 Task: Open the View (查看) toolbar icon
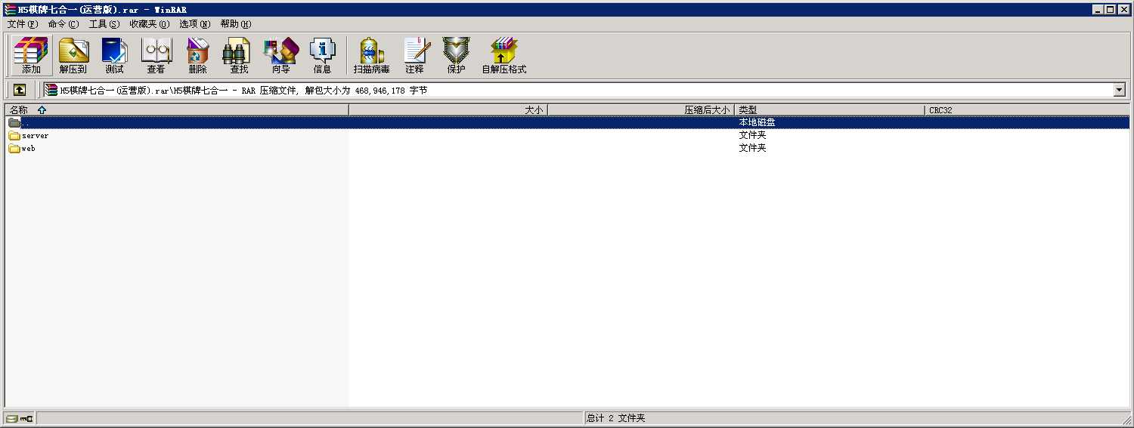point(156,56)
